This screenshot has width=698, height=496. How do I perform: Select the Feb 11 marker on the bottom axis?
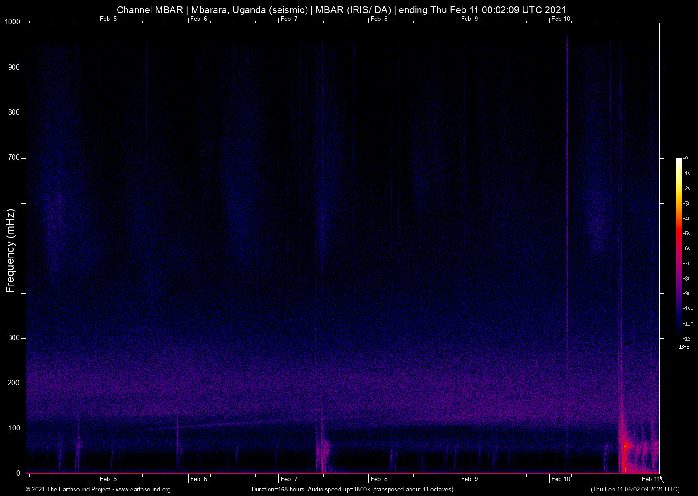pos(650,479)
